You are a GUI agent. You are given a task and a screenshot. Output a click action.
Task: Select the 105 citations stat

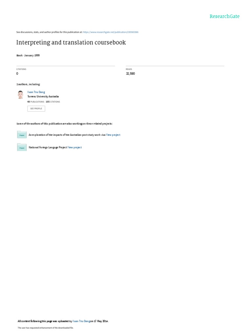(x=53, y=102)
